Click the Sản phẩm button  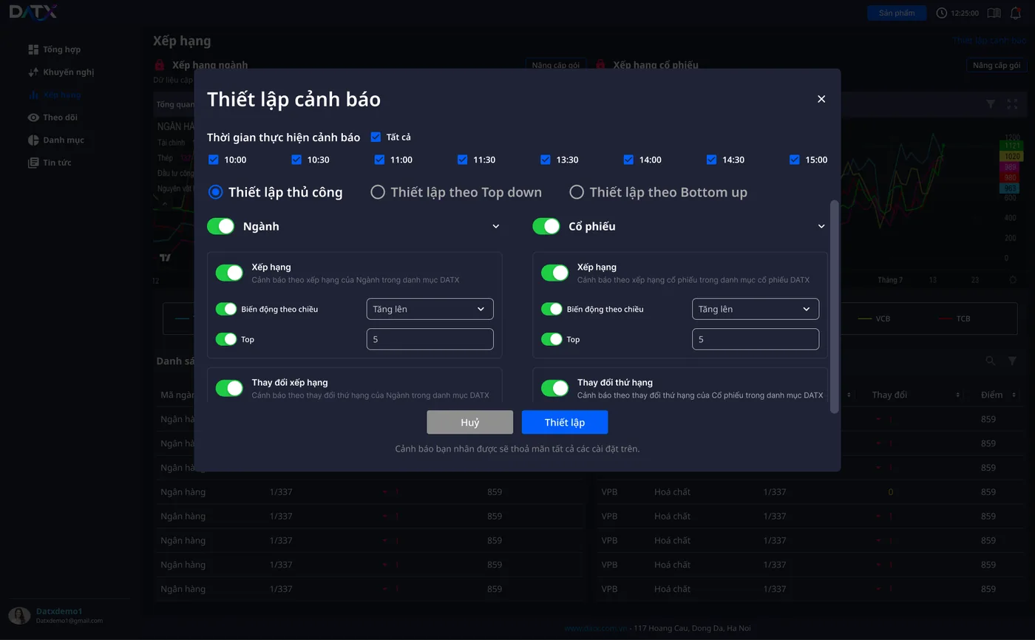(897, 13)
